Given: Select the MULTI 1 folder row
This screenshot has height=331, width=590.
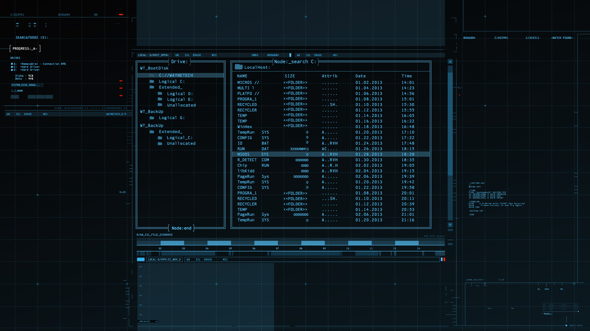Looking at the screenshot, I should pos(331,88).
